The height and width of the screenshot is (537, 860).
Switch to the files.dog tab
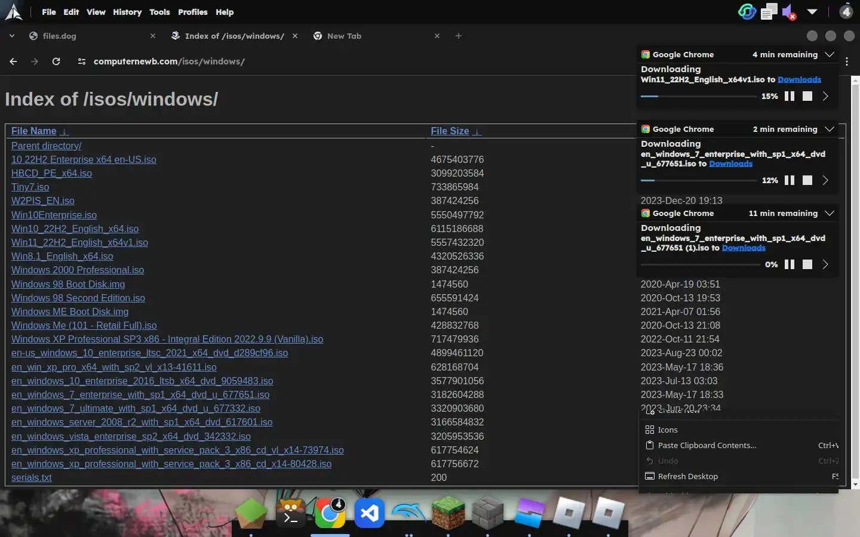click(93, 36)
